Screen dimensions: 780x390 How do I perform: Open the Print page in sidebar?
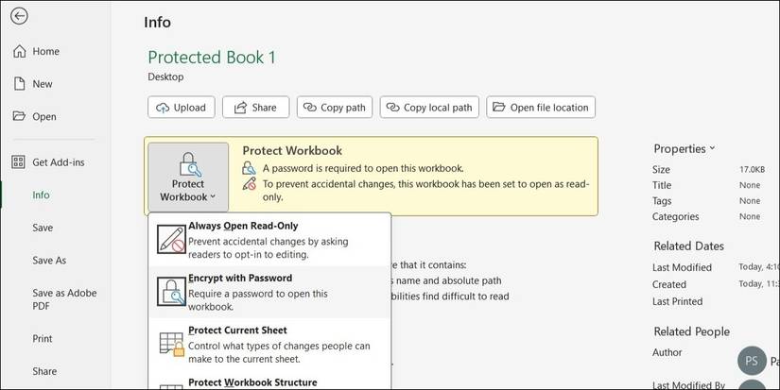43,339
